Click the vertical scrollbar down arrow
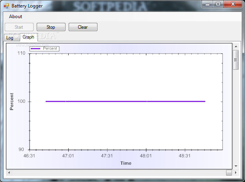Viewport: 245px width, 182px height. pyautogui.click(x=236, y=166)
